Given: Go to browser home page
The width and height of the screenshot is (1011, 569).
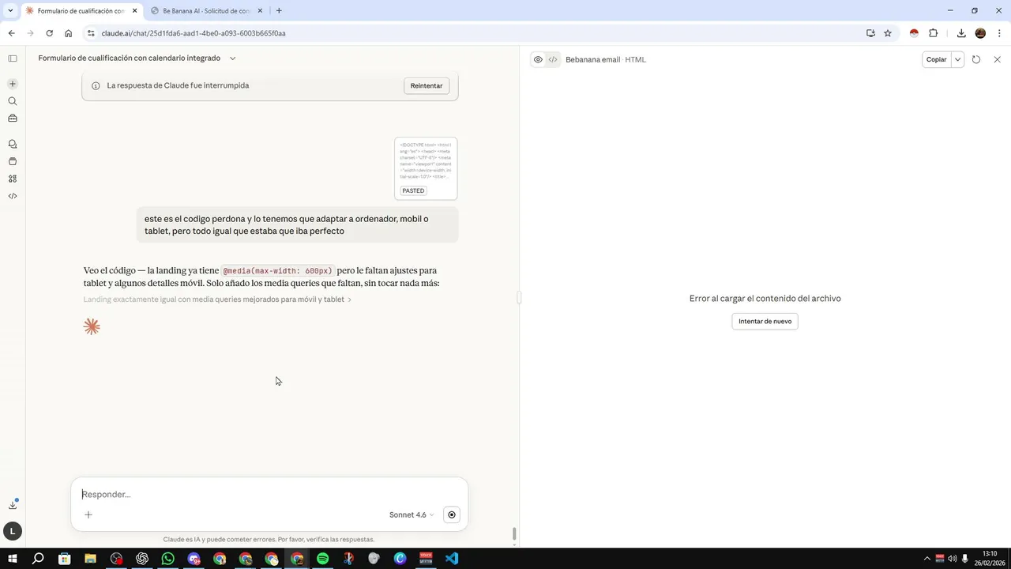Looking at the screenshot, I should click(69, 33).
